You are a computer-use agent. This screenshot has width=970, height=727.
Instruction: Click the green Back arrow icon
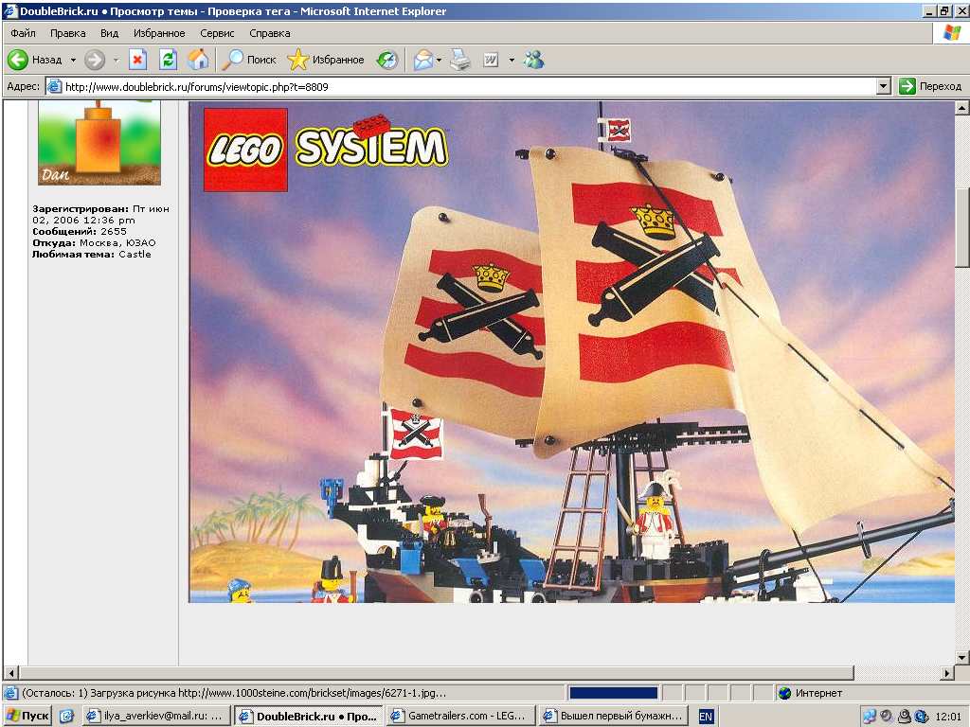[x=17, y=60]
